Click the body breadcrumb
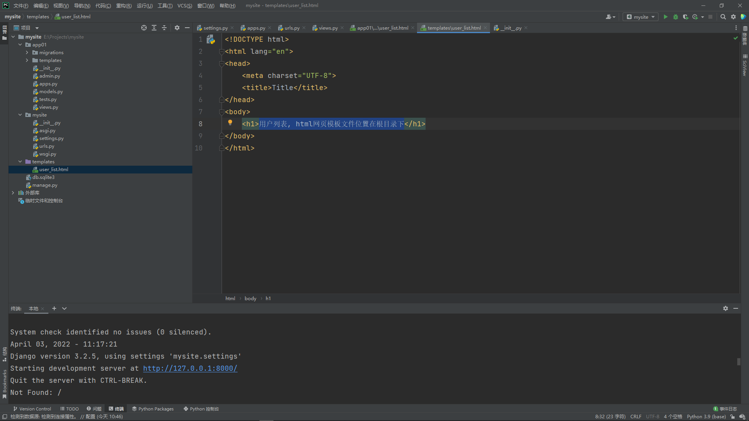 point(250,298)
